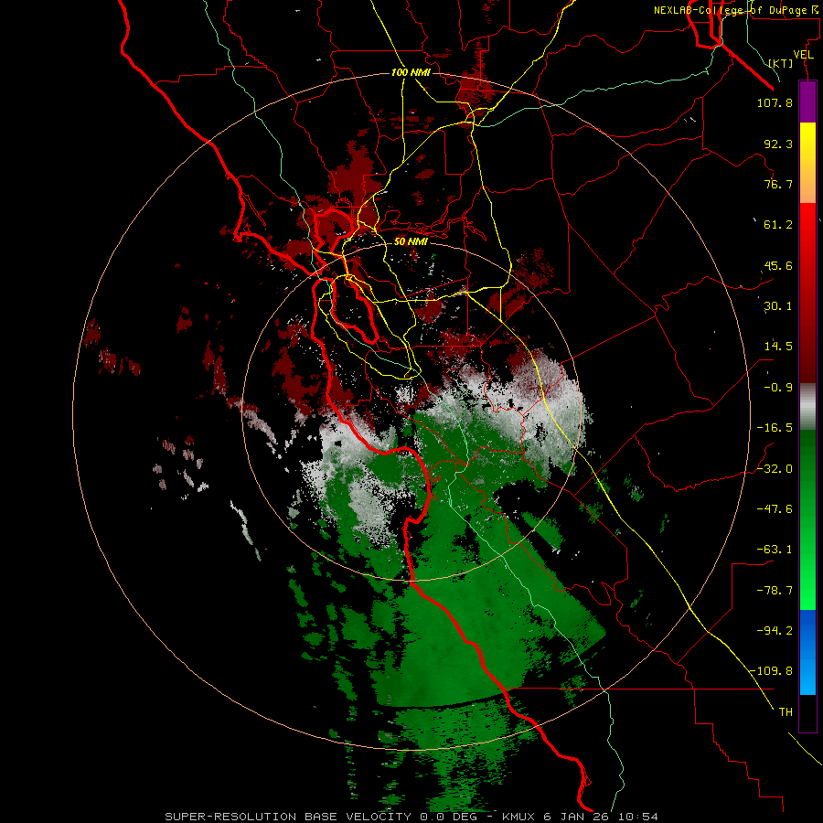Screen dimensions: 823x823
Task: Select the 76.7 velocity label
Action: [x=778, y=184]
